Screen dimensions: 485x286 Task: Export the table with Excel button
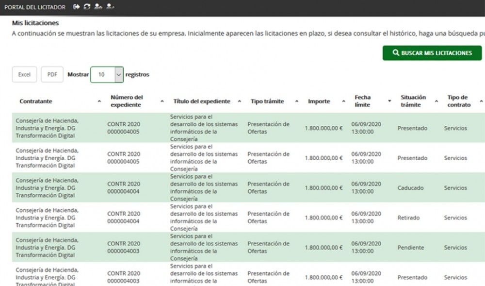click(24, 75)
